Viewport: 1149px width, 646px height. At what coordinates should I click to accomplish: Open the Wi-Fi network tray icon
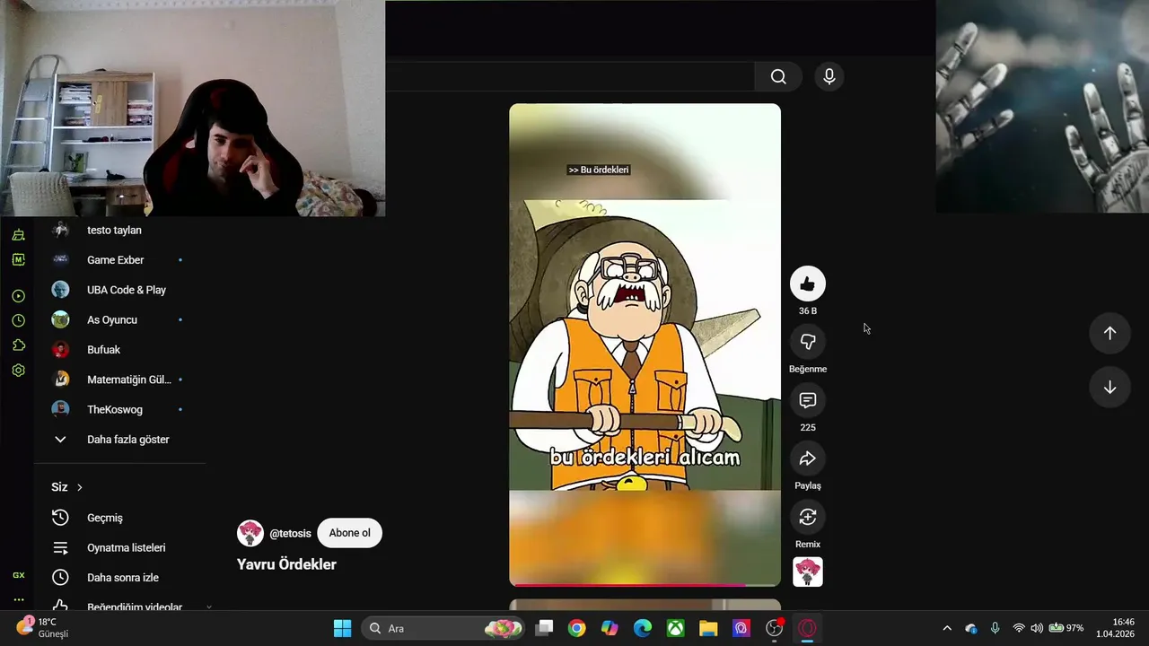pos(1018,628)
